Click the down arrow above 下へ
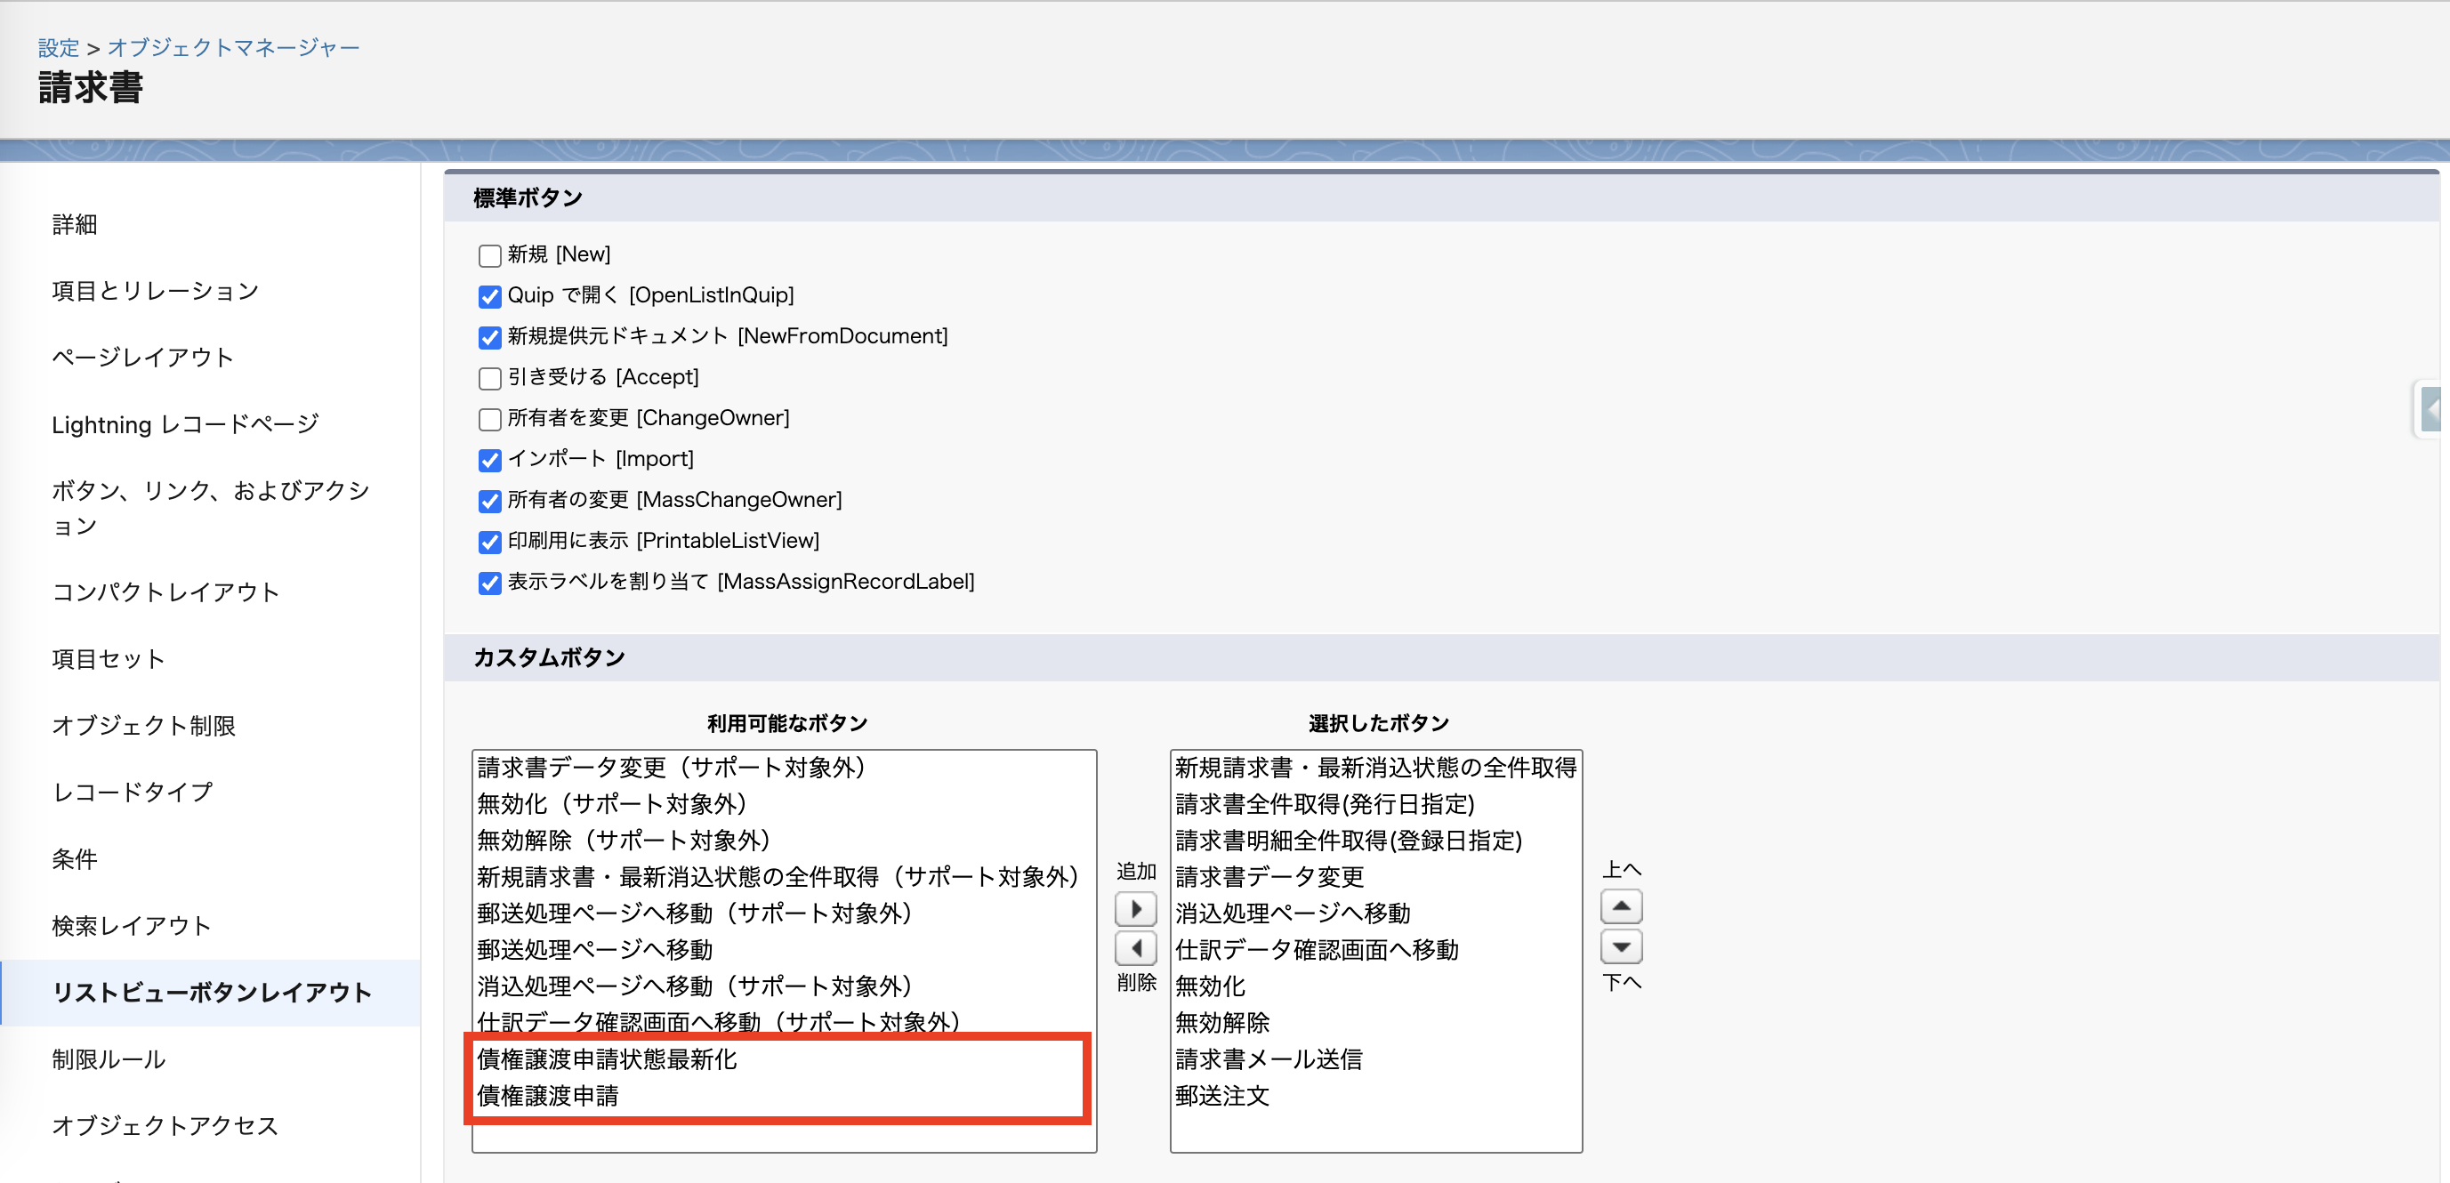 [x=1622, y=947]
